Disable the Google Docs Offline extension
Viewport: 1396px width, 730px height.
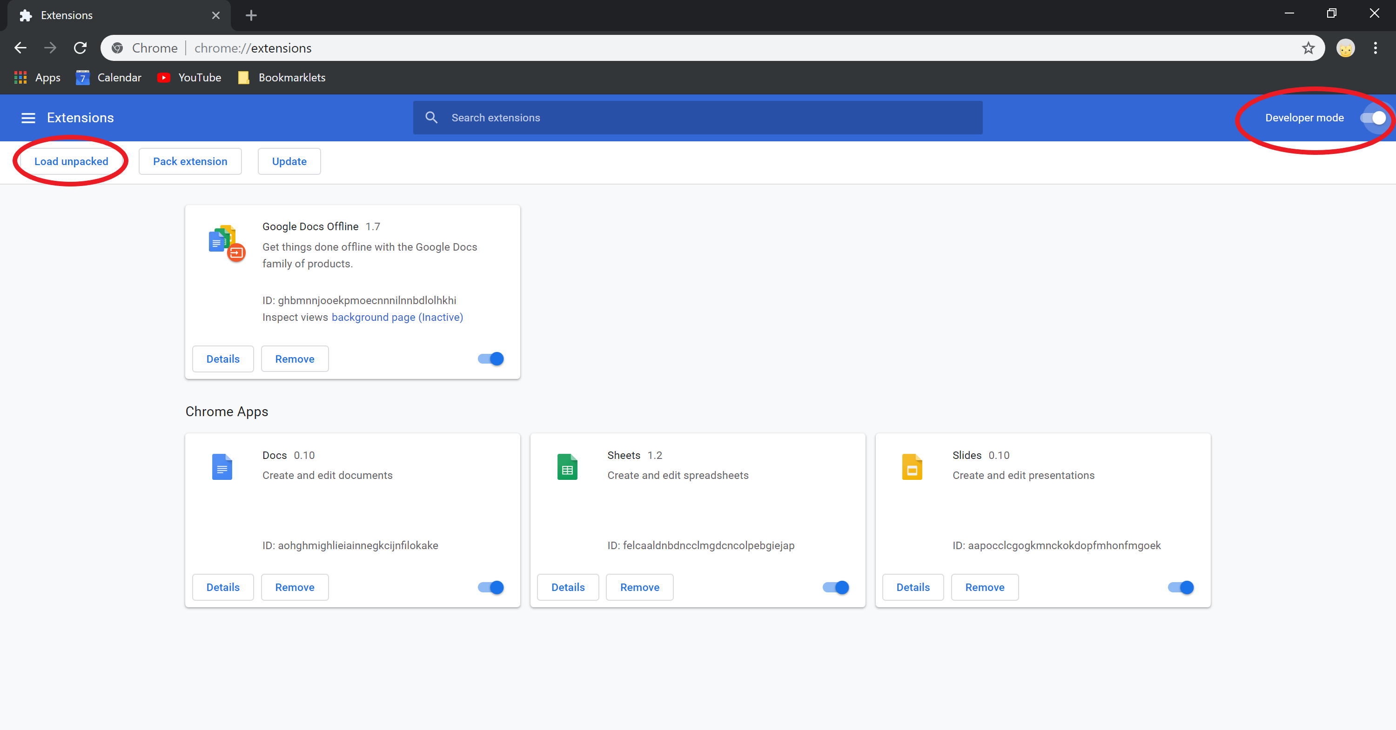(x=491, y=358)
